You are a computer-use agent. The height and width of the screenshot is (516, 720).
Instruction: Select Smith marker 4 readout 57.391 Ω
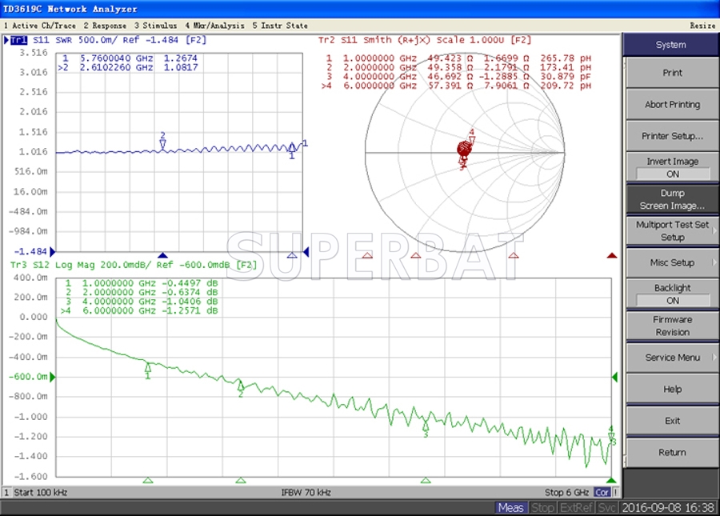pyautogui.click(x=450, y=86)
